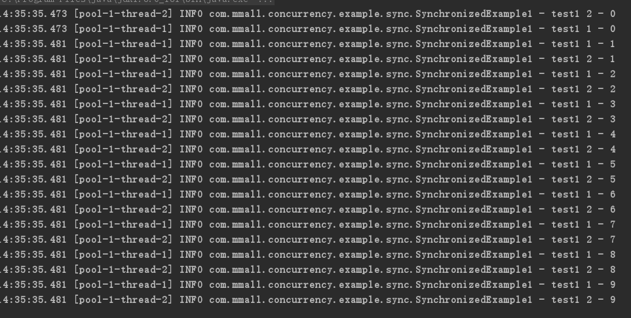Click log line ending test1 1 - 3

click(x=308, y=104)
